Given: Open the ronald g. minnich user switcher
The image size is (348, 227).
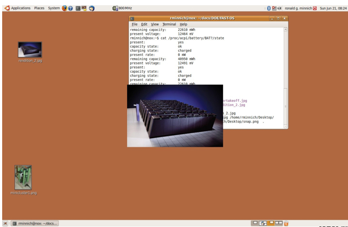Looking at the screenshot, I should 298,8.
